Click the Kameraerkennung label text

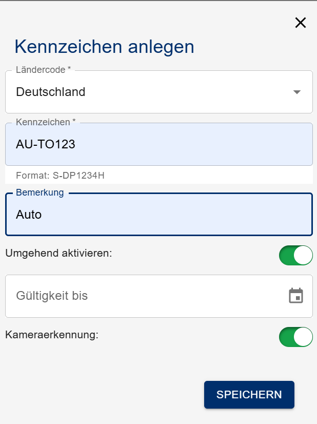51,335
